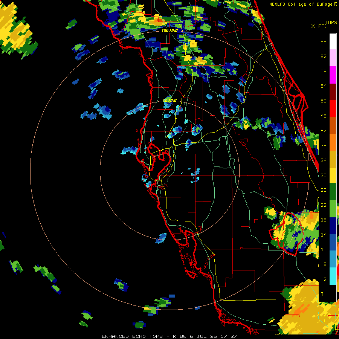The image size is (339, 339).
Task: Select the 38 value on the legend
Action: (324, 145)
